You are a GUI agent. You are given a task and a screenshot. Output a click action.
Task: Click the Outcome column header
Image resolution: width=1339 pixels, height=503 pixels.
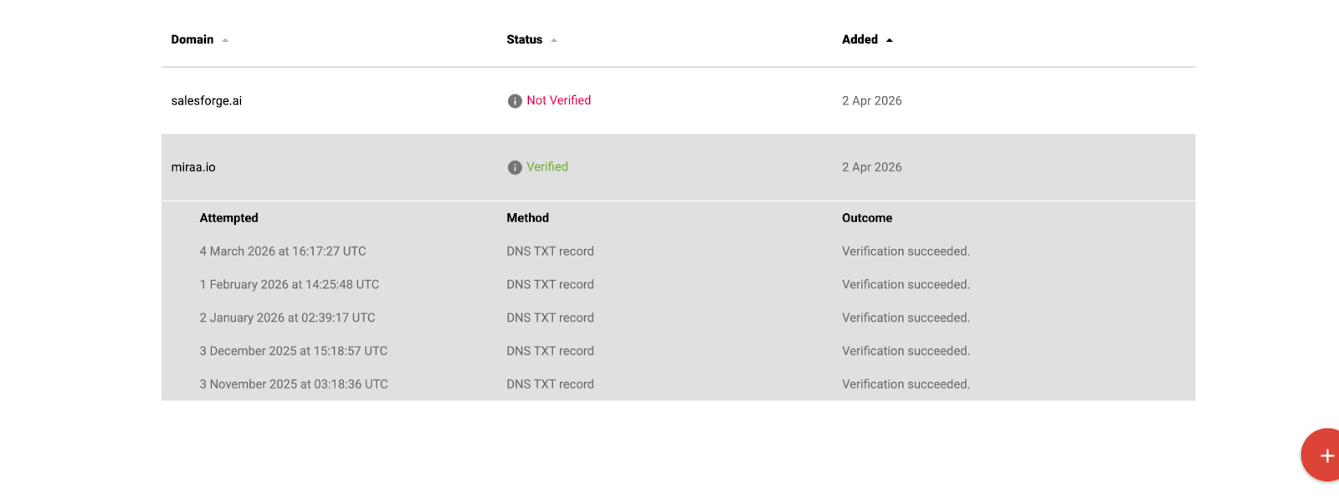pos(866,218)
